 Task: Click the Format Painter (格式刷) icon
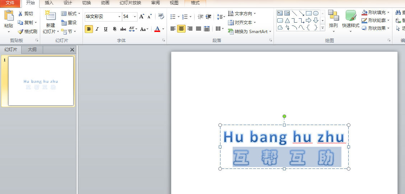20,32
